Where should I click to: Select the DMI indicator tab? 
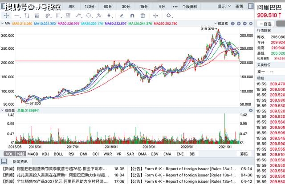click(x=83, y=154)
